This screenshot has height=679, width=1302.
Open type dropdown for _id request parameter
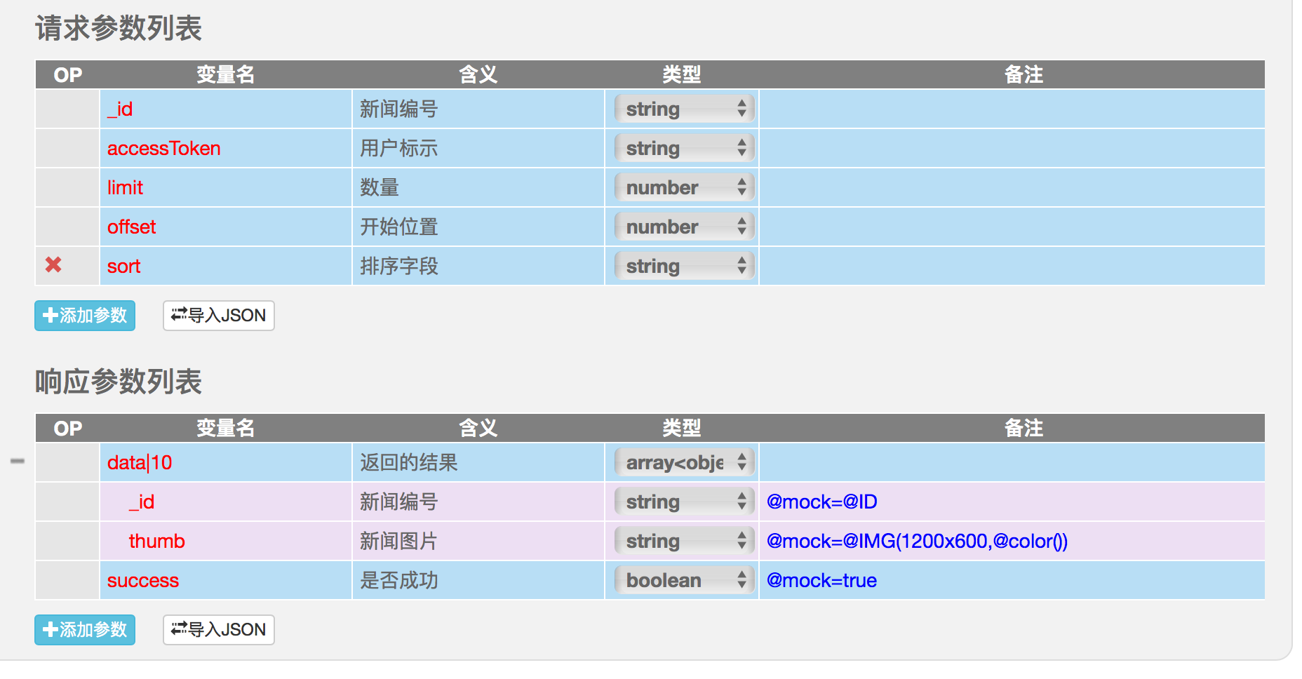tap(682, 109)
